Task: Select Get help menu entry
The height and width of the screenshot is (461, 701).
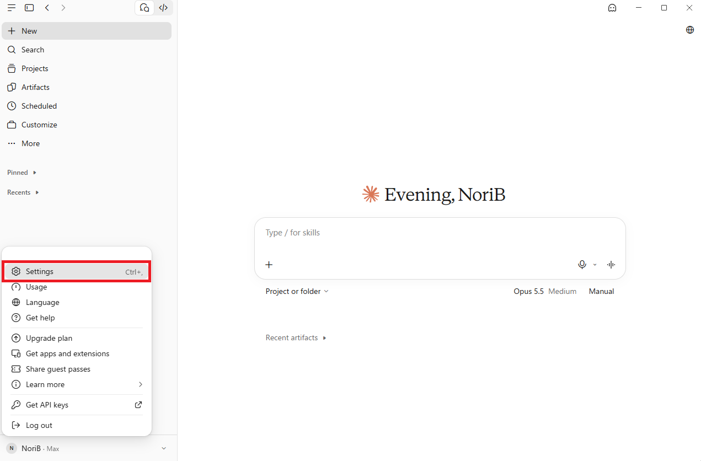Action: point(77,318)
